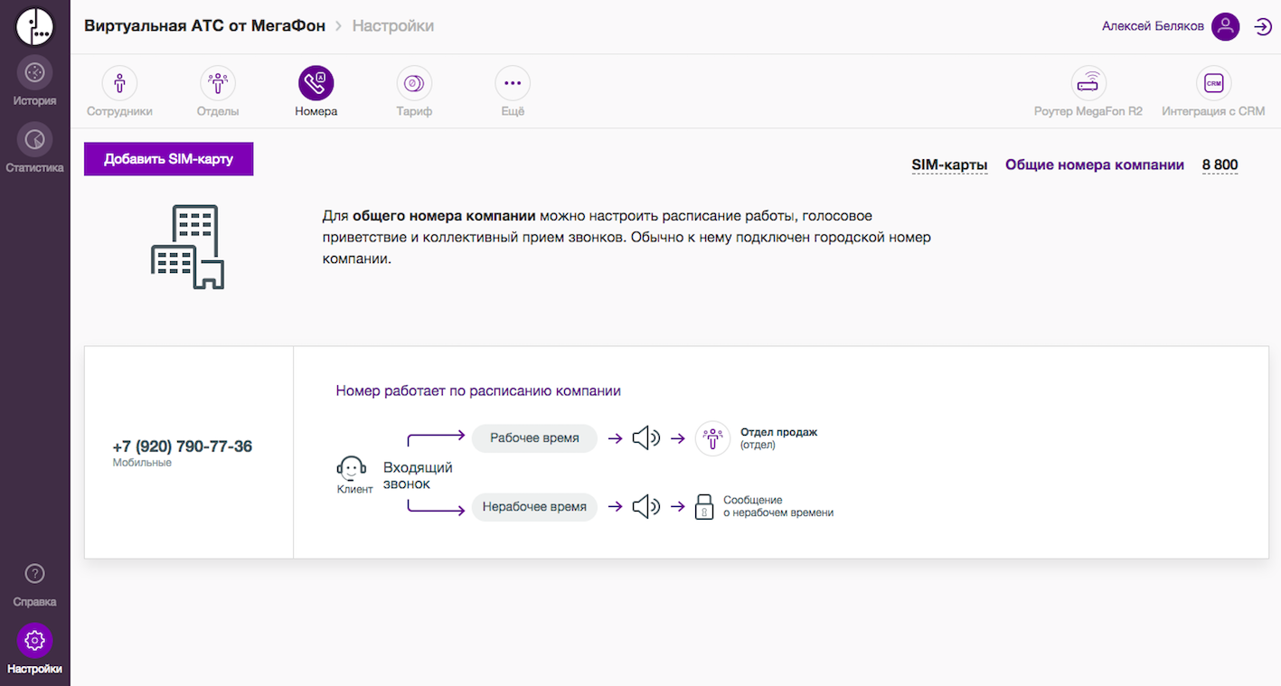
Task: Click the off-hours message lock icon
Action: (x=704, y=507)
